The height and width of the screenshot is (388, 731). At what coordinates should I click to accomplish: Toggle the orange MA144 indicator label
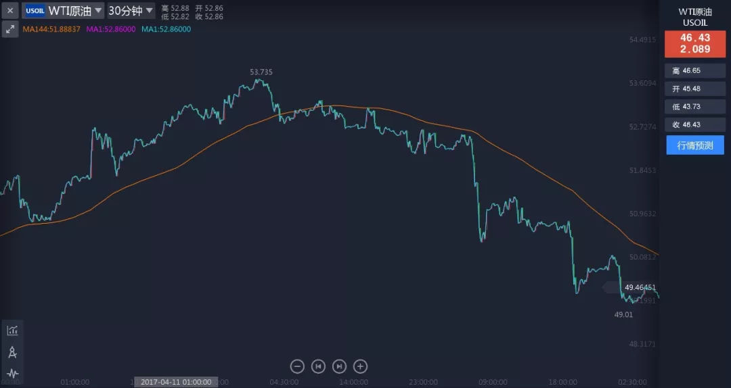51,29
